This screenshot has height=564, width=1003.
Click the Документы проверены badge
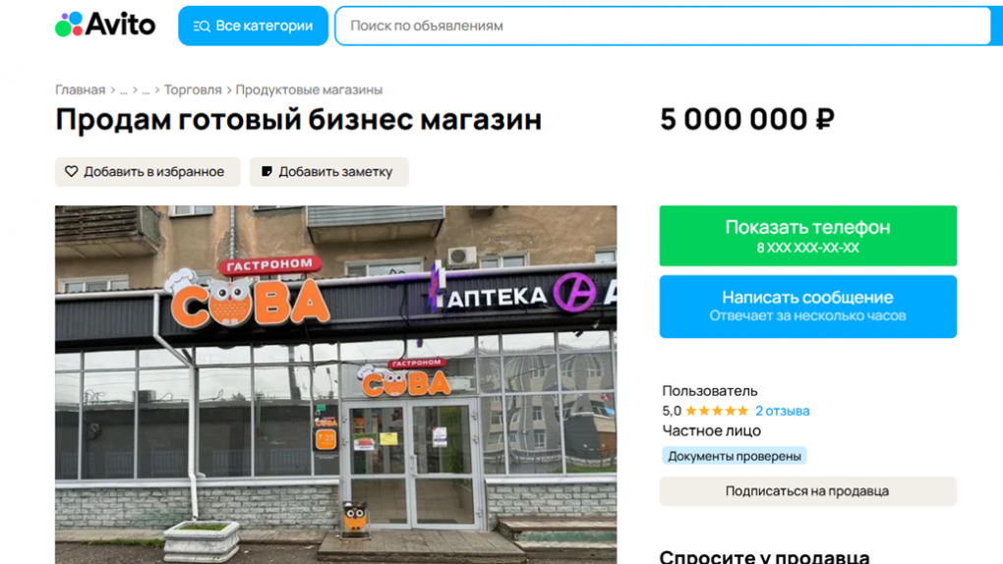pos(735,456)
